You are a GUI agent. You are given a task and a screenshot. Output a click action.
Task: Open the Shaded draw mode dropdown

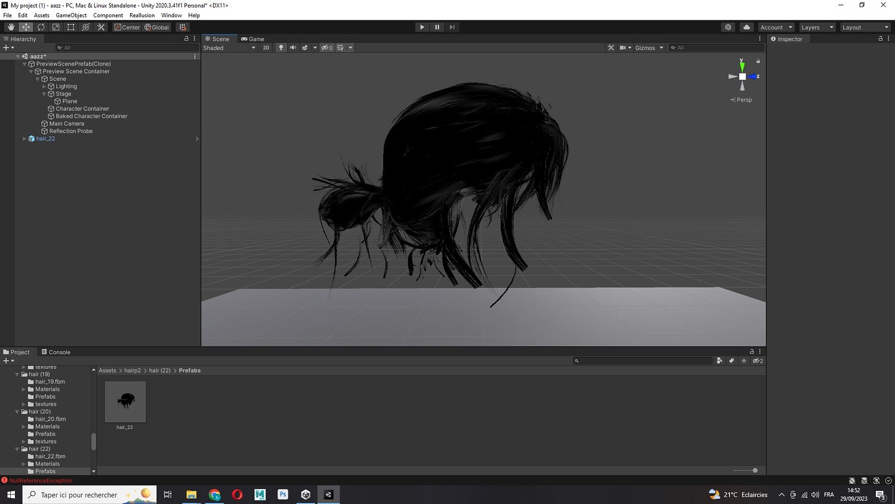pos(230,48)
